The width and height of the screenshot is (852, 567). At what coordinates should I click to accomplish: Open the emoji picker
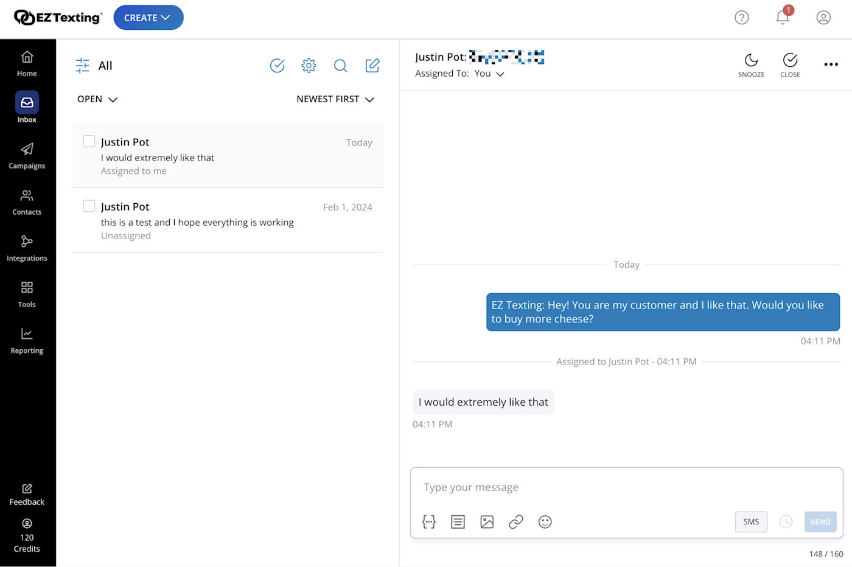[545, 521]
